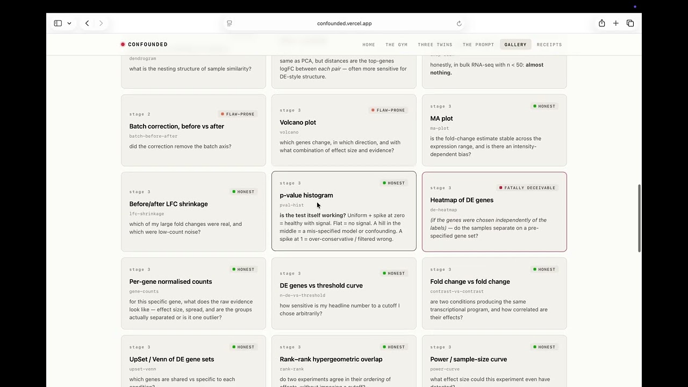
Task: Open the Power / sample-size curve card
Action: pos(494,361)
